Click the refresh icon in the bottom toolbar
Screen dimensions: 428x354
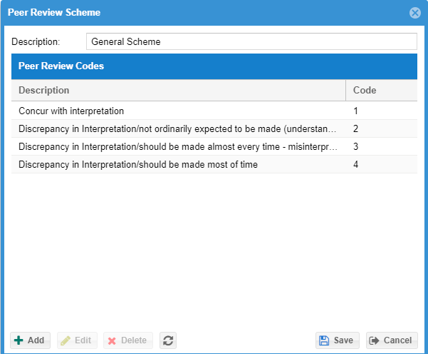pos(168,340)
